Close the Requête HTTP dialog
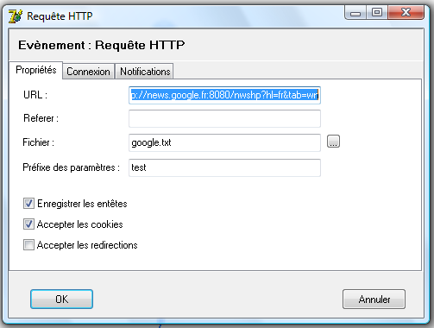The image size is (434, 328). pyautogui.click(x=406, y=13)
